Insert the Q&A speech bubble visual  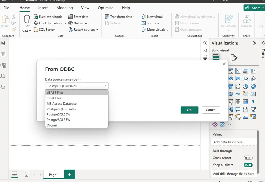pyautogui.click(x=238, y=109)
